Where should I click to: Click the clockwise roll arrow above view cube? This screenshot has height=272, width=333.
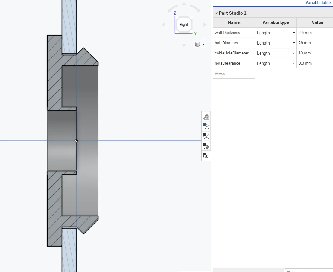195,8
